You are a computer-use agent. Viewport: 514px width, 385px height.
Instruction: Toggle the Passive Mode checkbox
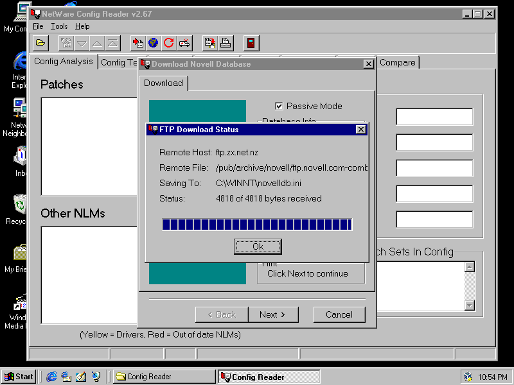click(x=279, y=106)
